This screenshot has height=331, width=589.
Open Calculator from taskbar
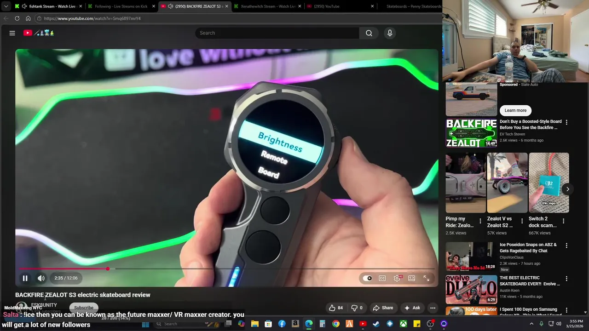click(x=322, y=324)
